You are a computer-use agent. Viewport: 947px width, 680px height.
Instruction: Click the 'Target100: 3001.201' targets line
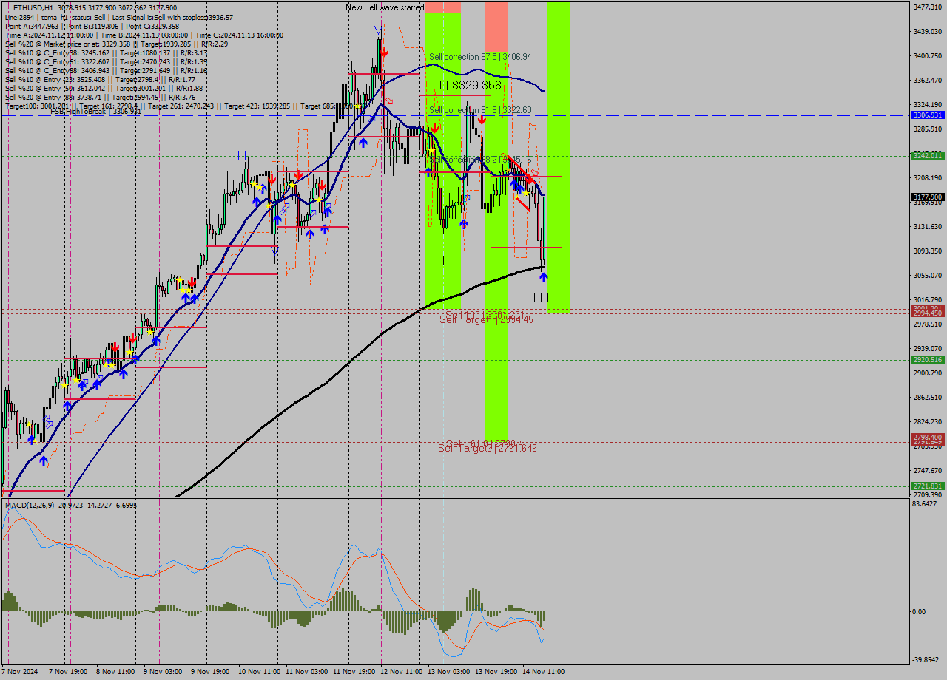(185, 106)
